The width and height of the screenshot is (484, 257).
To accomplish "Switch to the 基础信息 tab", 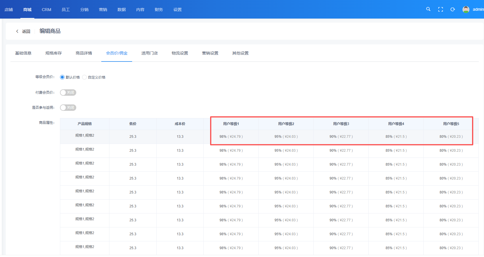I will [23, 53].
